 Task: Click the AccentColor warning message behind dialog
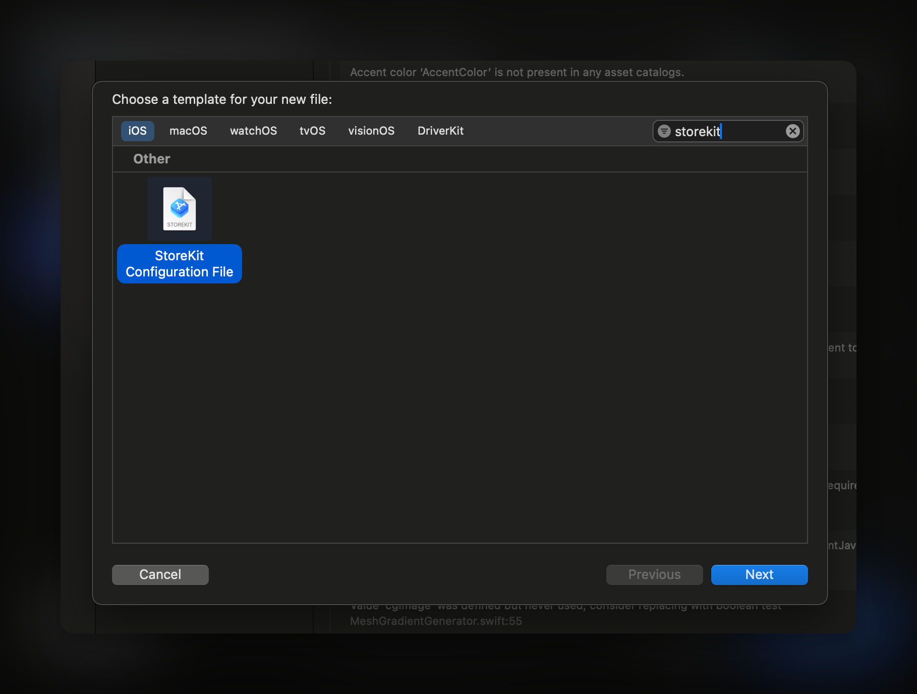coord(517,72)
